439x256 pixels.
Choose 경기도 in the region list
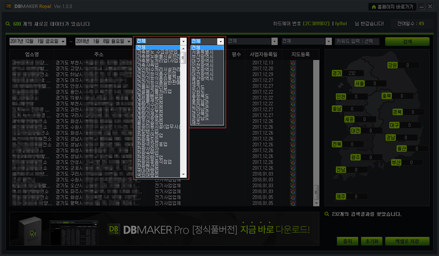[x=198, y=87]
